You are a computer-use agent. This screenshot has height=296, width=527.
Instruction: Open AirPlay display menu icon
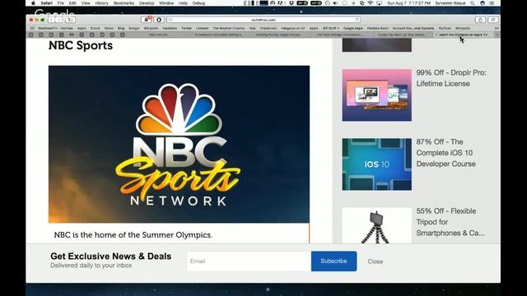(x=379, y=3)
